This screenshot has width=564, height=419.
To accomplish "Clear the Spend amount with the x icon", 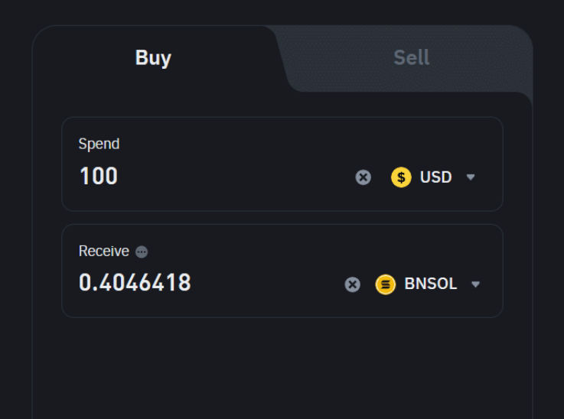I will [364, 177].
